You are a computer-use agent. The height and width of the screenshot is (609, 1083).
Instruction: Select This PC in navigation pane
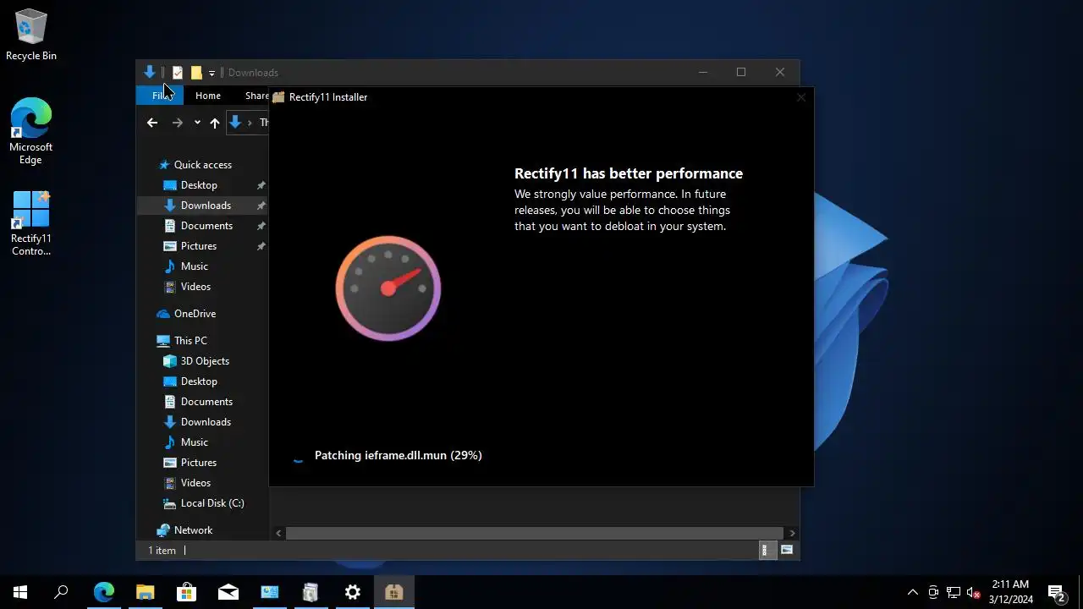(190, 341)
